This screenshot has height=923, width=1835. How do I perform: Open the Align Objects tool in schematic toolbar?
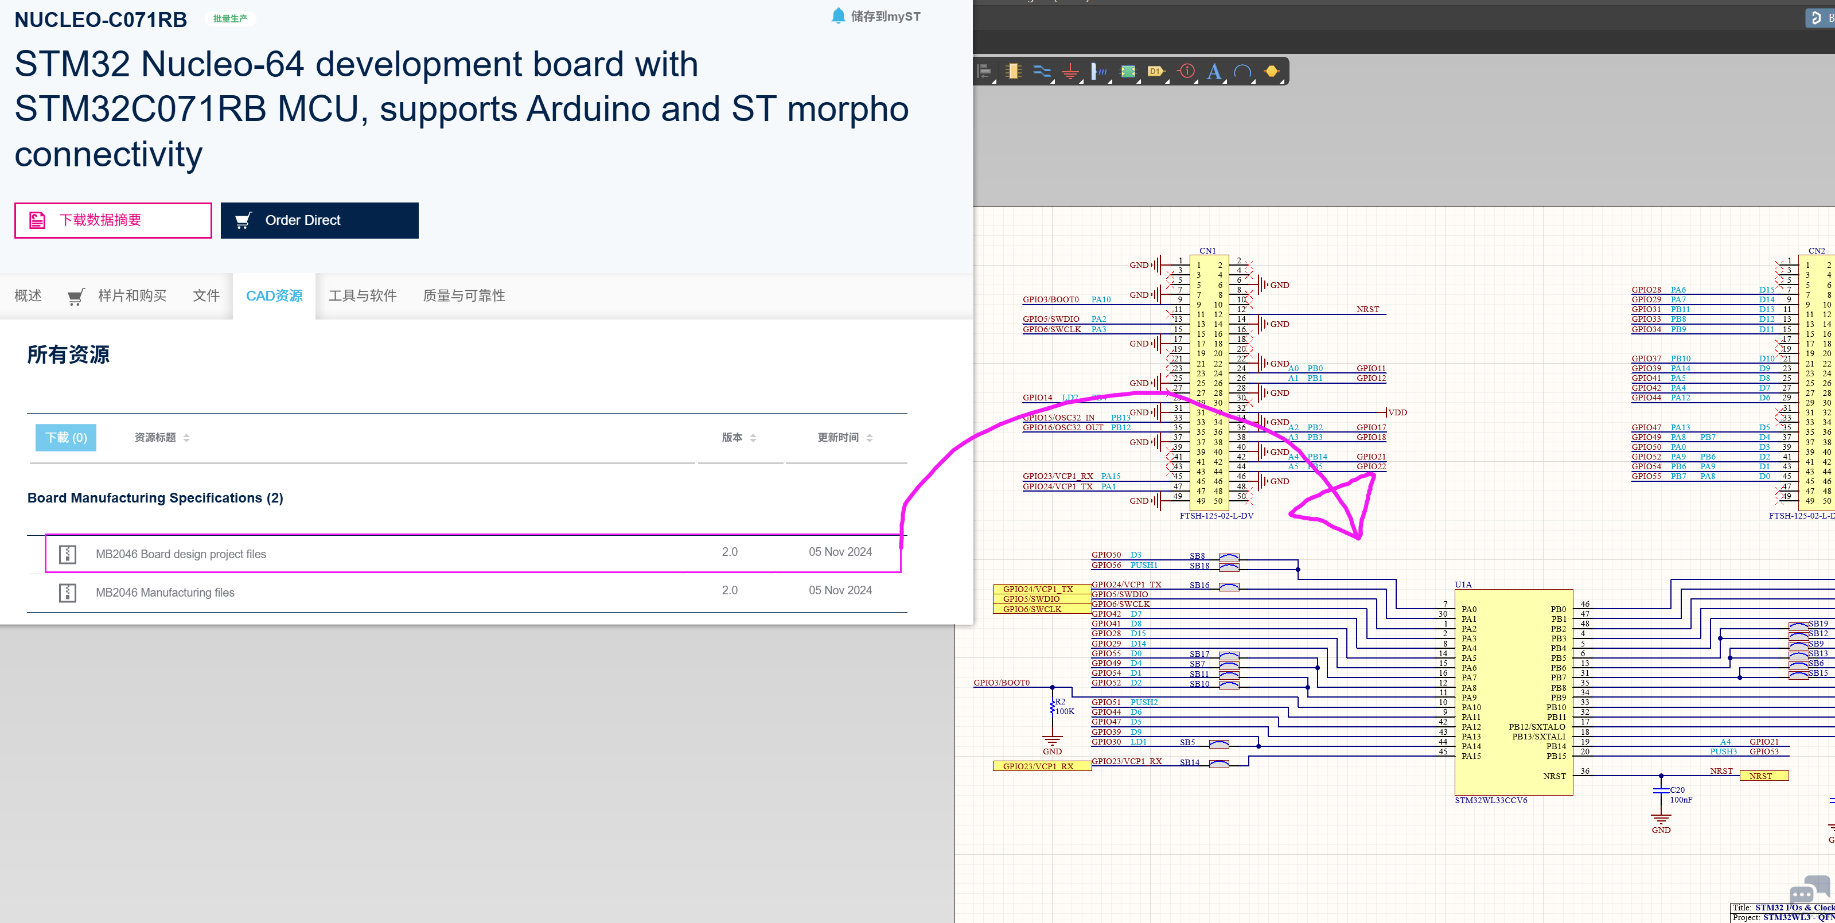[x=984, y=71]
